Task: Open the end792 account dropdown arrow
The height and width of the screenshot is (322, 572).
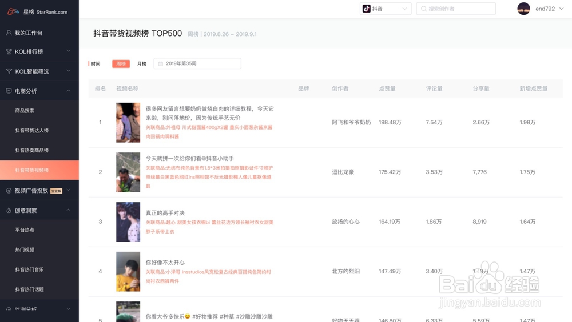Action: click(562, 9)
